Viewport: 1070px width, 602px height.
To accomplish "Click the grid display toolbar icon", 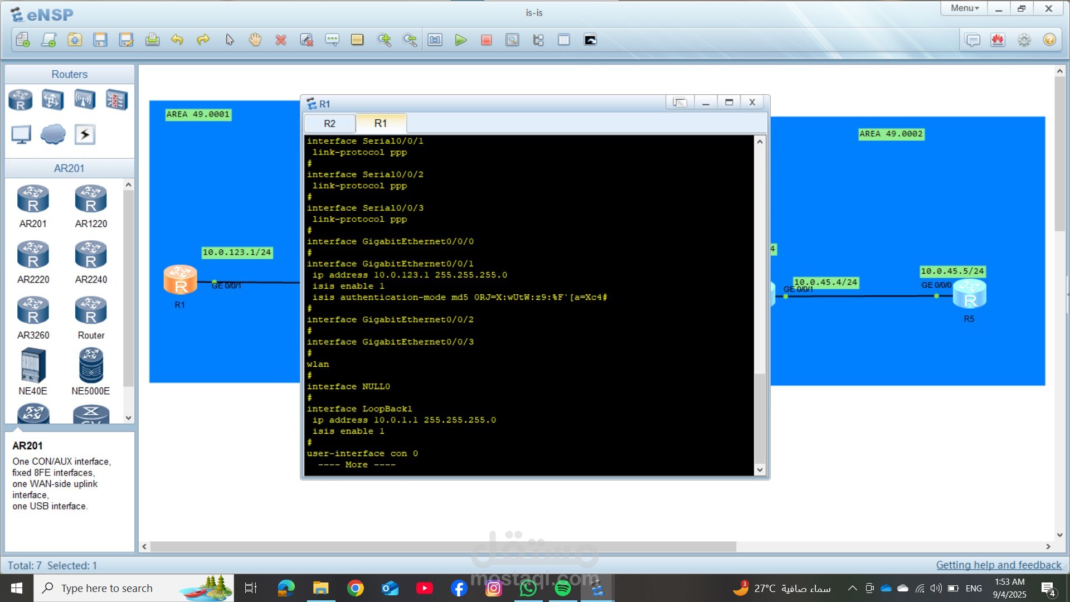I will (x=564, y=40).
